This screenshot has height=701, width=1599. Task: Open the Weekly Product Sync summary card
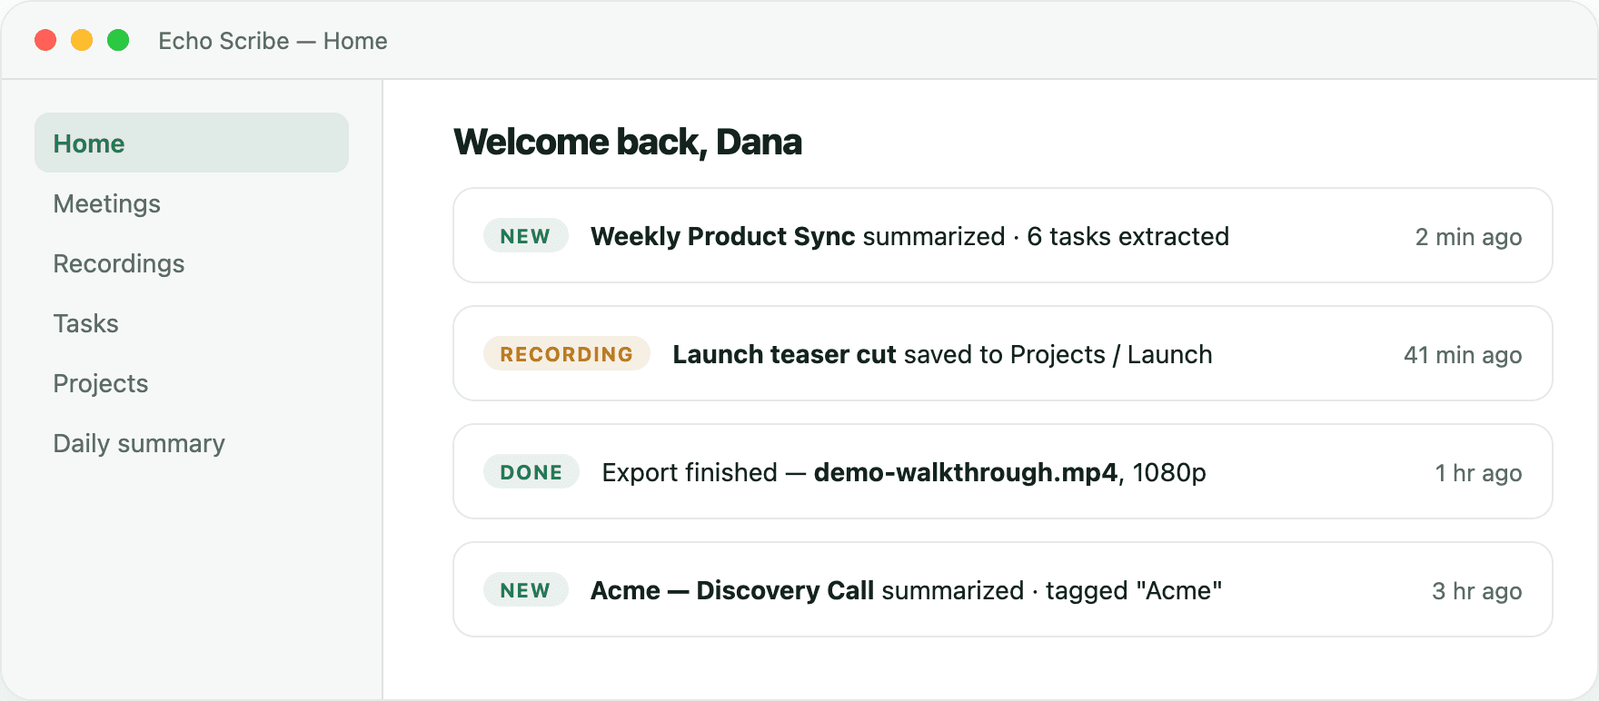coord(1003,235)
